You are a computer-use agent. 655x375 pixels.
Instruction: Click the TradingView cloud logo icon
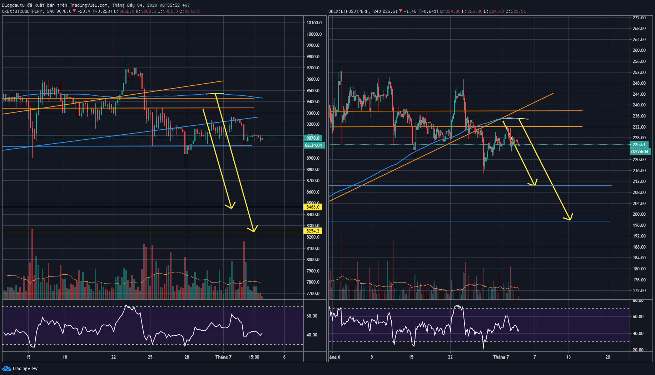6,368
